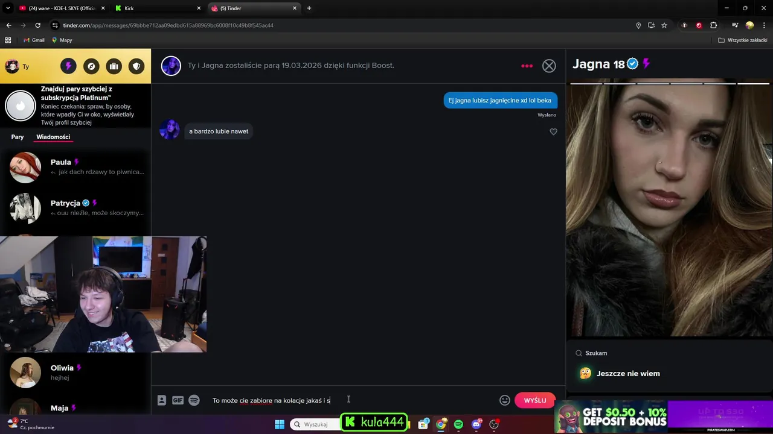Open Tinder Boost lightning icon in sidebar header
The height and width of the screenshot is (434, 773).
coord(68,66)
